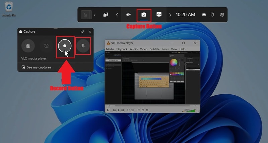Screen dimensions: 268x143
Task: Toggle fullscreen in VLC
Action: (x=129, y=110)
